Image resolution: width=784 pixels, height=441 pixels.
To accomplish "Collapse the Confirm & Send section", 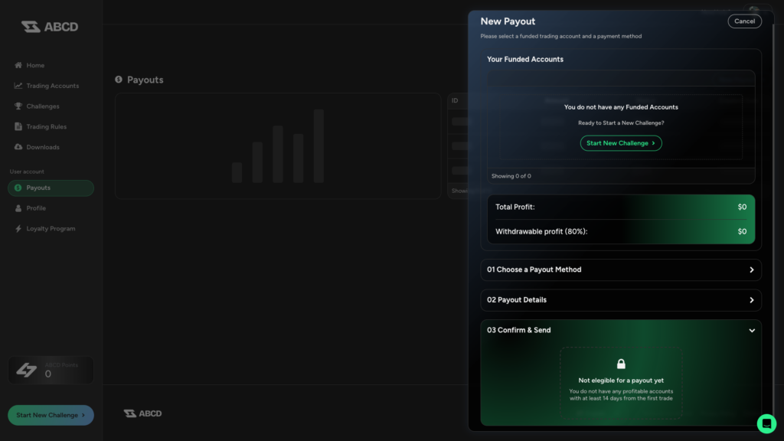I will [x=751, y=331].
